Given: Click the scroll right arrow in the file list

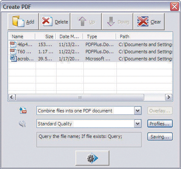Looking at the screenshot, I should [168, 97].
